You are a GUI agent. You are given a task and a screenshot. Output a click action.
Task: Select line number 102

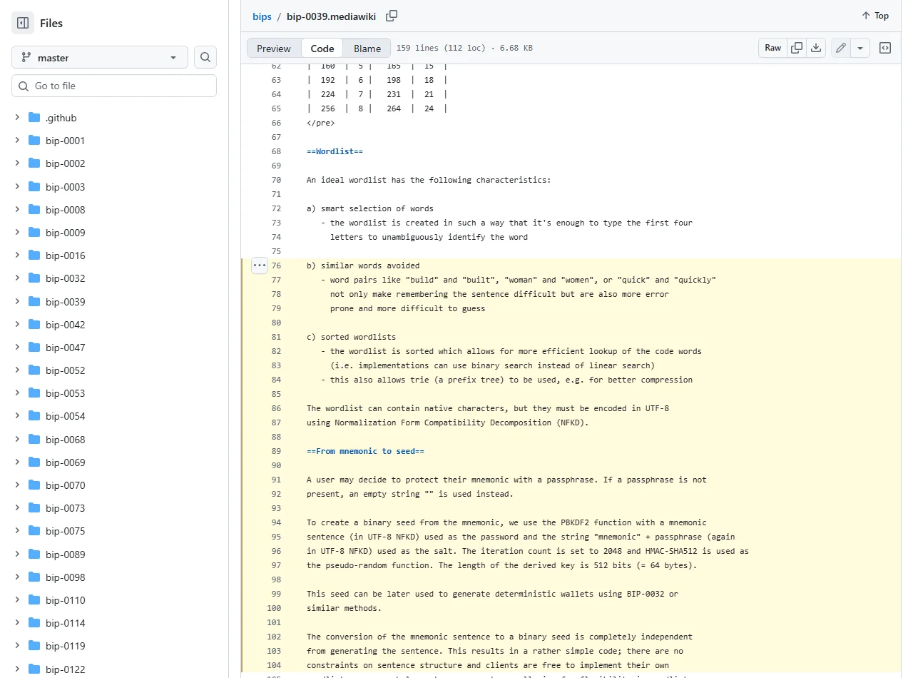pyautogui.click(x=274, y=637)
